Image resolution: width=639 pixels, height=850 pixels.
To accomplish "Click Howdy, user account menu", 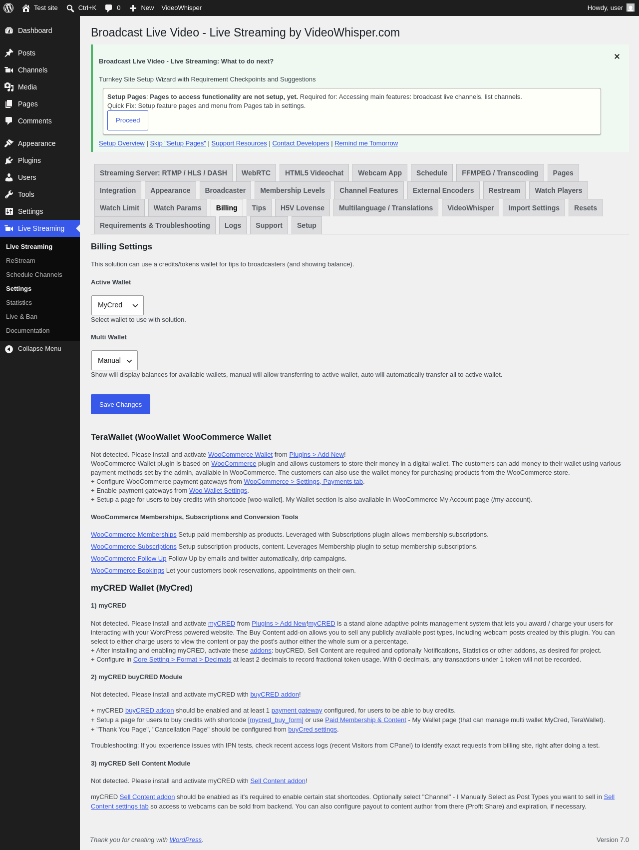I will click(x=611, y=8).
